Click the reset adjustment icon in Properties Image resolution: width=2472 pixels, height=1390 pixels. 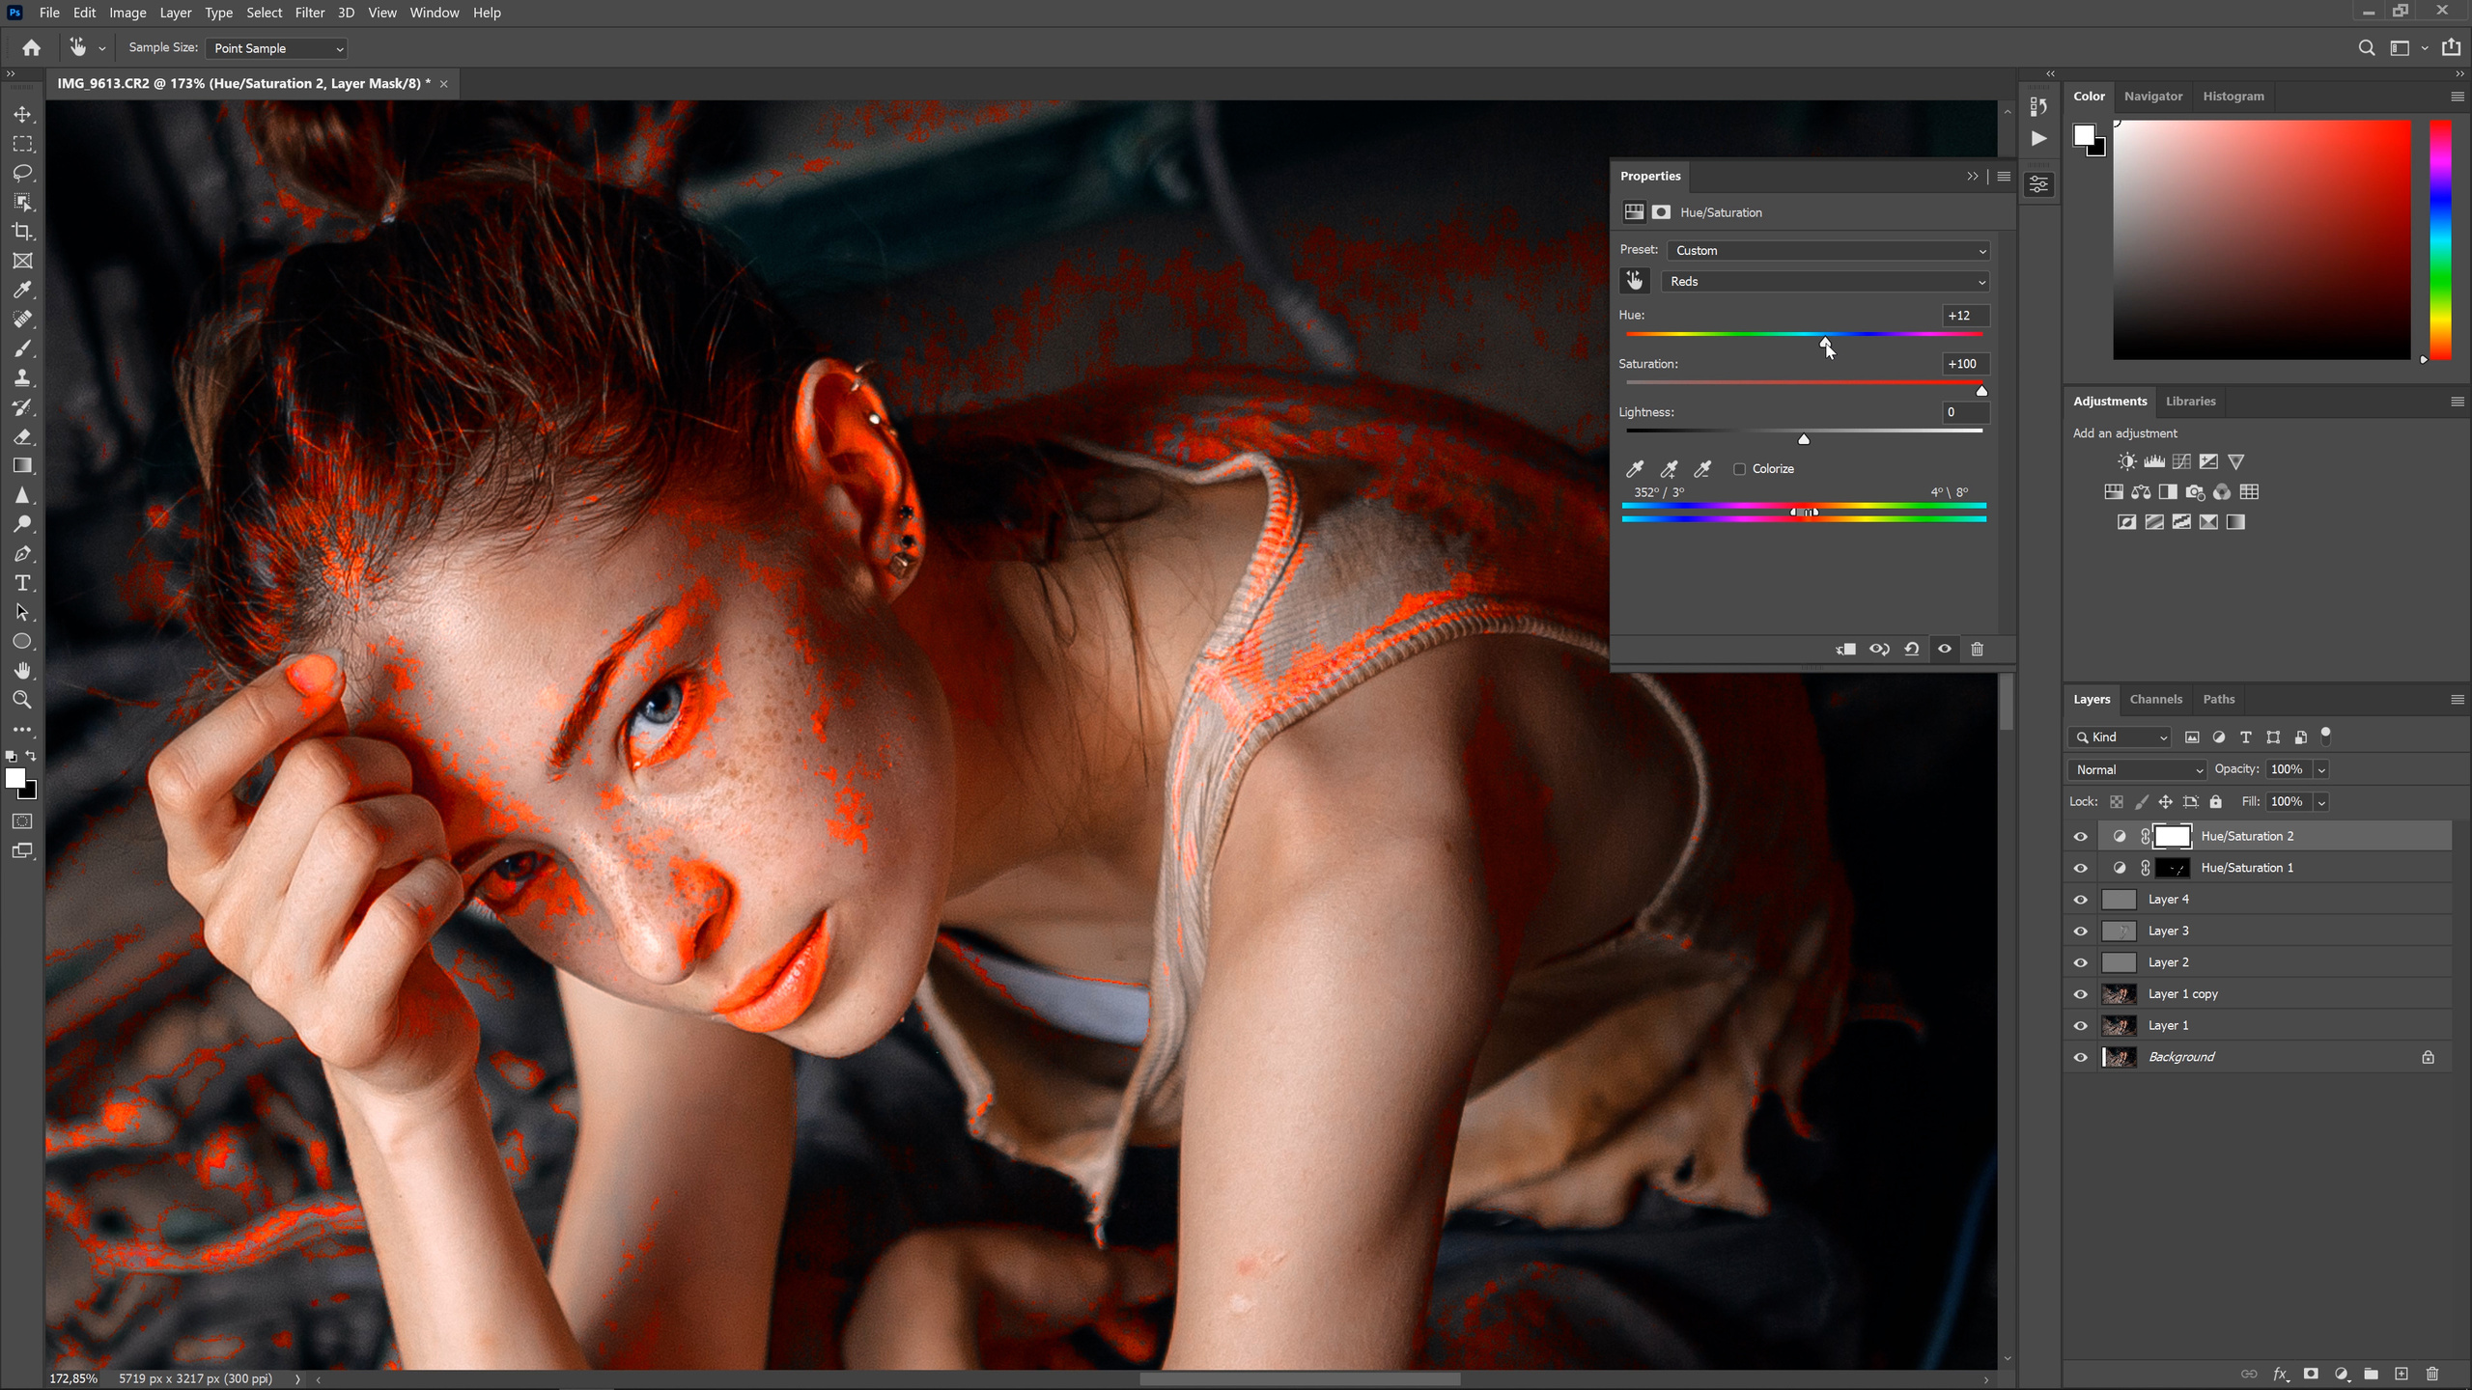1912,649
